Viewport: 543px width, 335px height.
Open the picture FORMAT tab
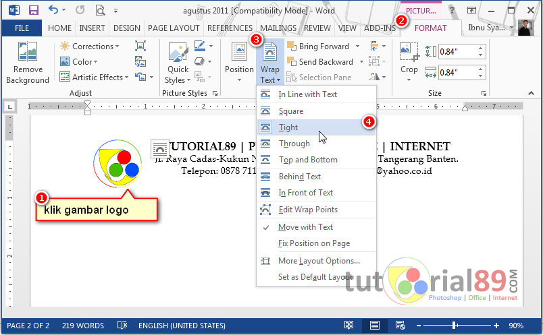tap(430, 28)
